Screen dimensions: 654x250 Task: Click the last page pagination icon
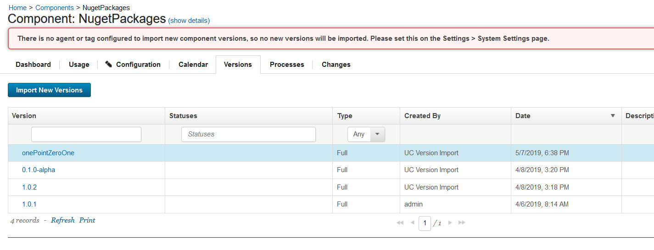click(462, 223)
